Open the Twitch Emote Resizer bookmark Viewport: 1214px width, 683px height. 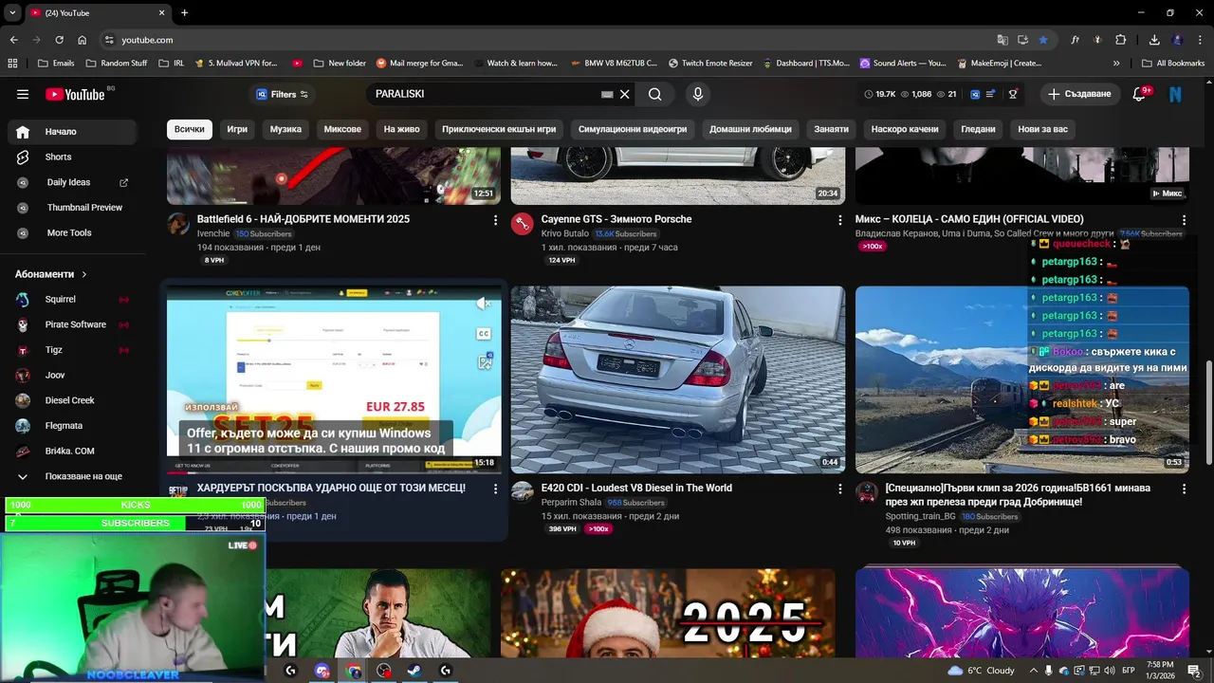[710, 64]
